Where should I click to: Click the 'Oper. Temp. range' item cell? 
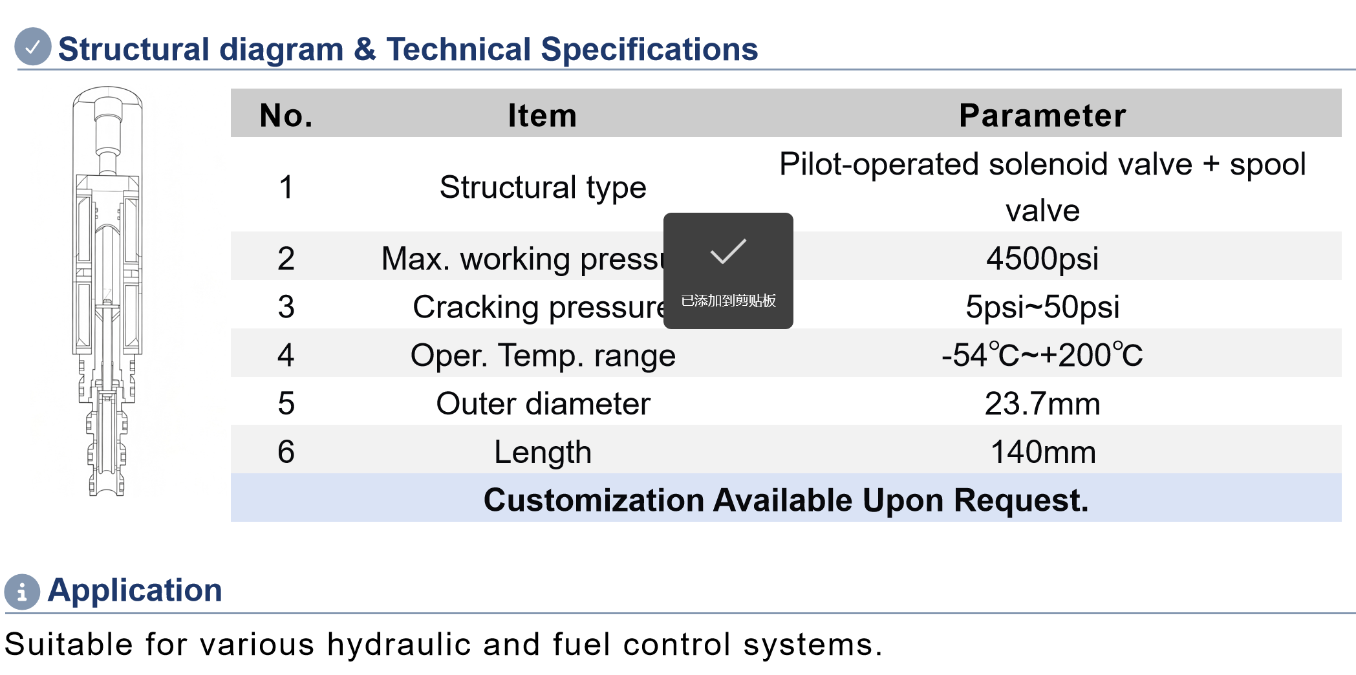[543, 355]
